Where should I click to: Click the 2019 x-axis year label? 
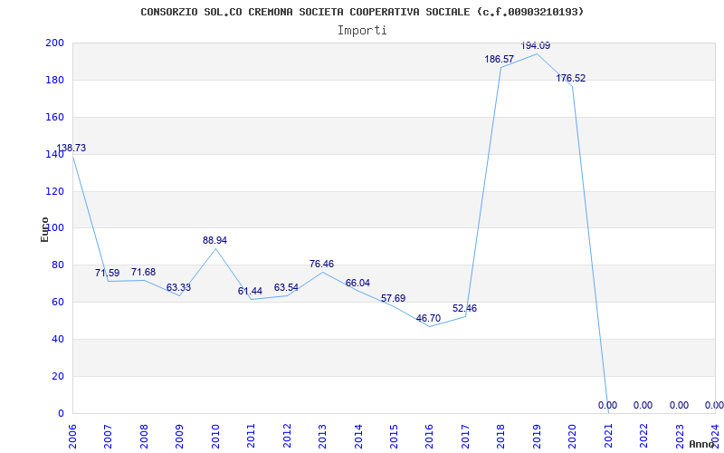pyautogui.click(x=537, y=436)
